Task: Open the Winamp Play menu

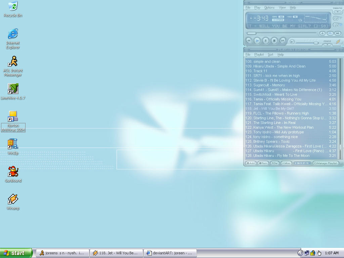Action: [x=257, y=7]
